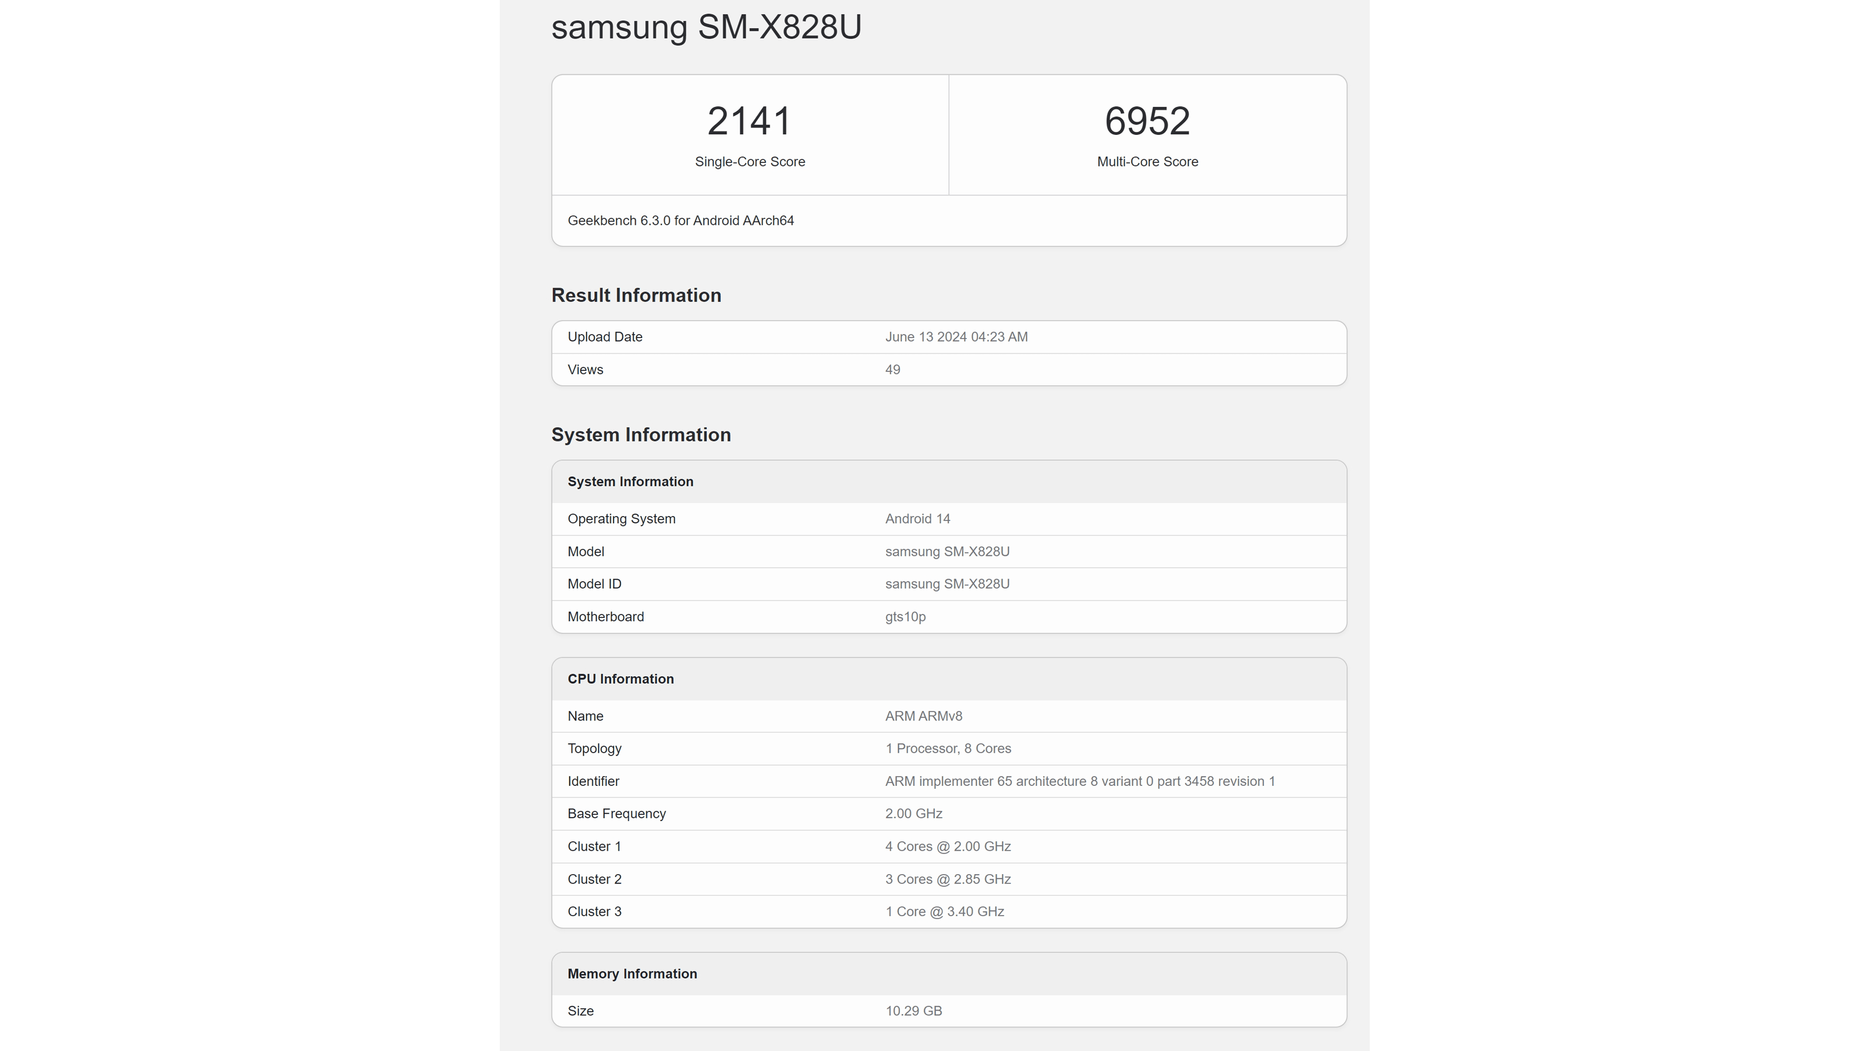Click the Topology row showing 8 Cores
1869x1051 pixels.
coord(948,749)
